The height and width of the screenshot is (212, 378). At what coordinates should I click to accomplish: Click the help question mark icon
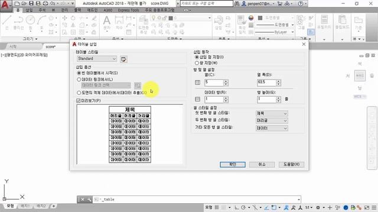coord(301,4)
